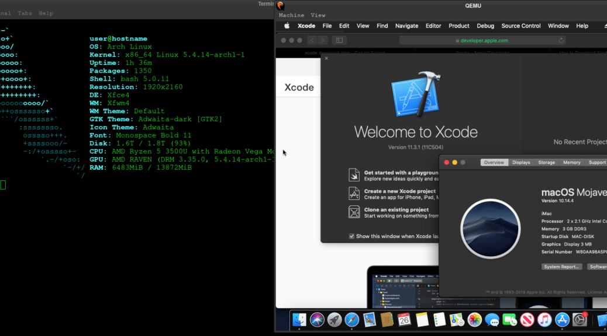Open Contacts book icon in dock
The image size is (607, 336).
pyautogui.click(x=387, y=320)
